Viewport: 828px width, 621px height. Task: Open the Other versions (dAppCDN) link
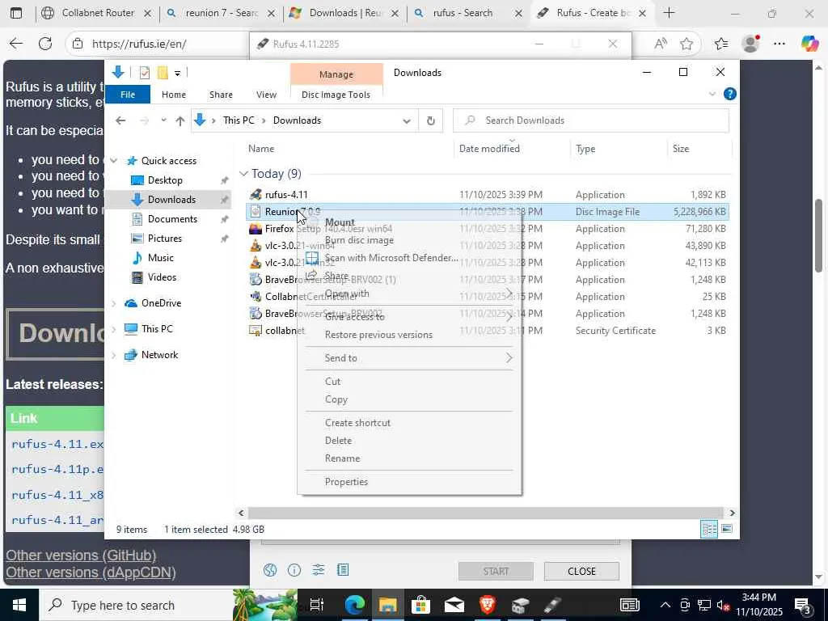coord(91,572)
